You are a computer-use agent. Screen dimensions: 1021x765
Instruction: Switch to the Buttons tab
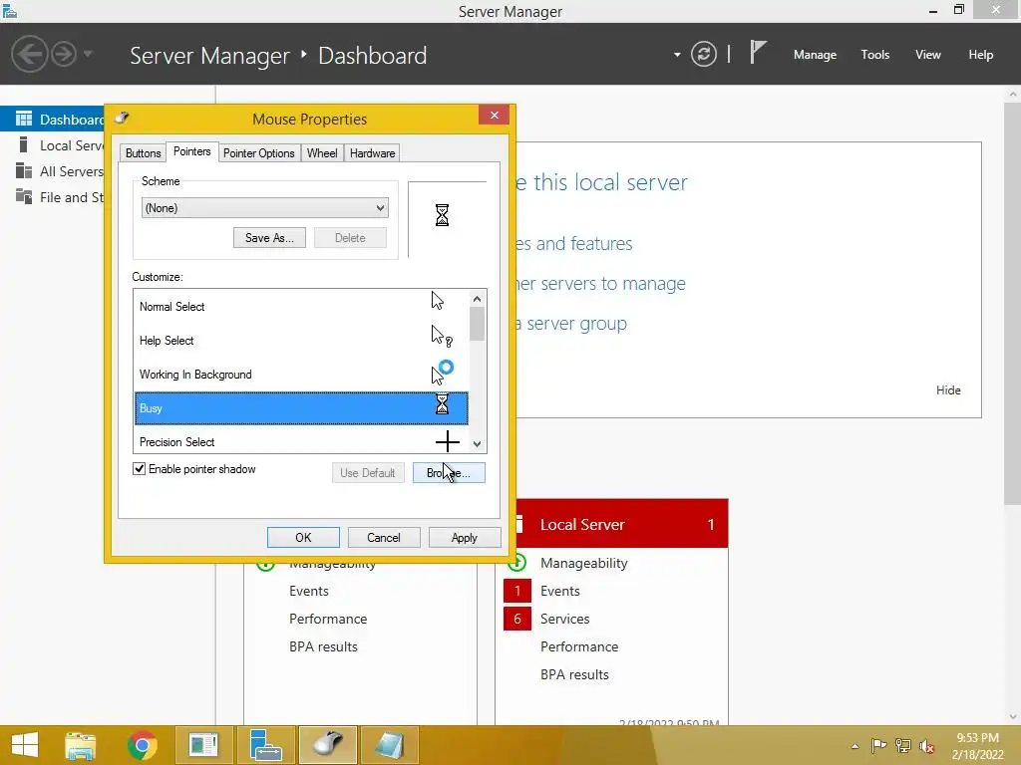coord(143,152)
